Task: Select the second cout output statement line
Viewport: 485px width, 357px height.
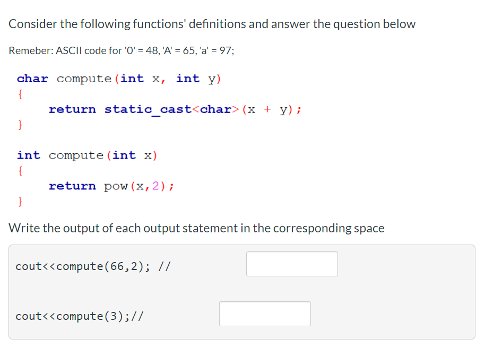Action: tap(80, 316)
